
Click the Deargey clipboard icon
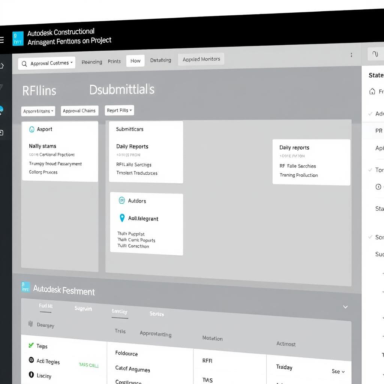pos(30,324)
